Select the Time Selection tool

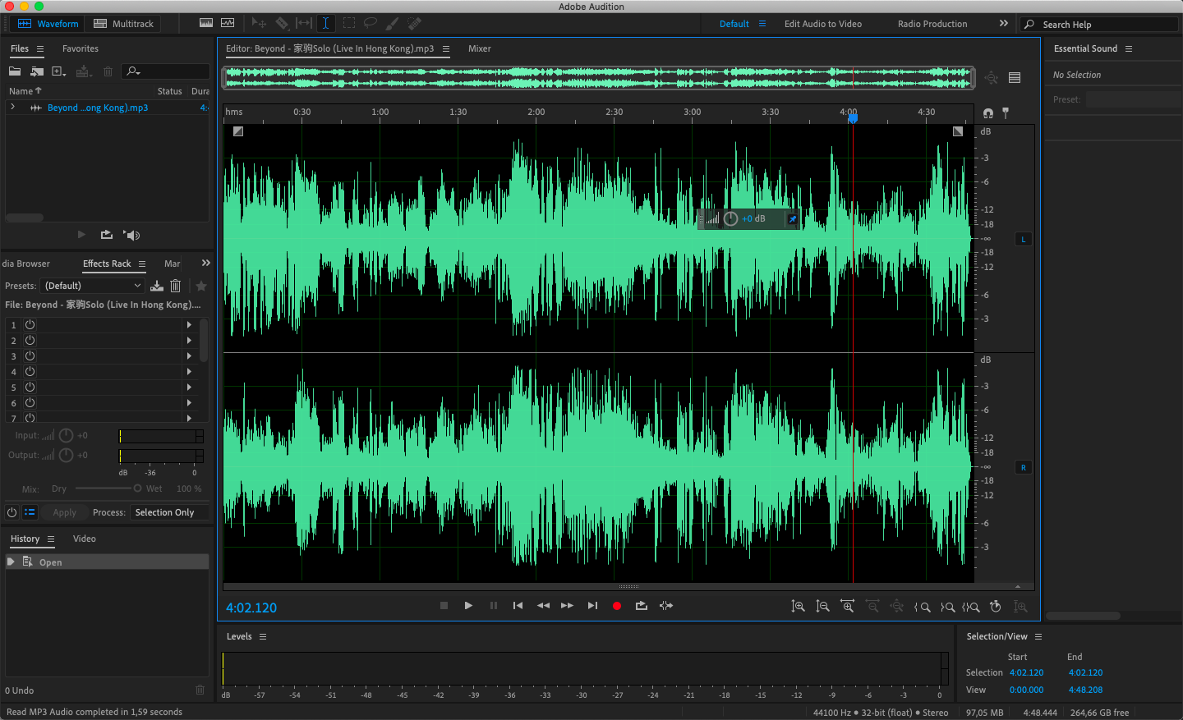pos(325,23)
